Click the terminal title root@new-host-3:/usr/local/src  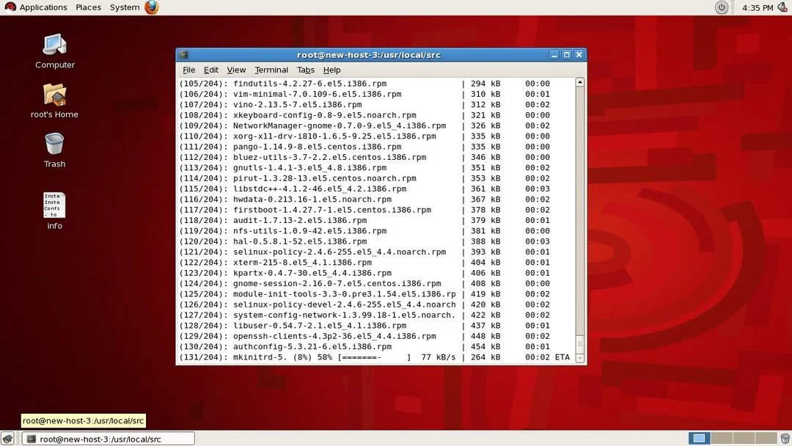[369, 54]
